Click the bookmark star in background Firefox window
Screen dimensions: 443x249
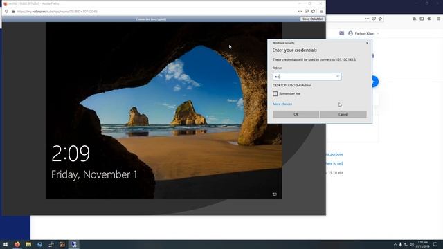(380, 19)
